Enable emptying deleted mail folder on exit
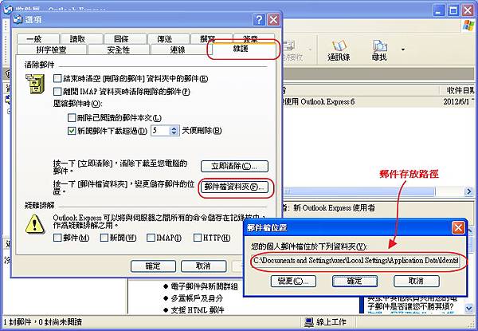478x331 pixels. click(x=57, y=79)
